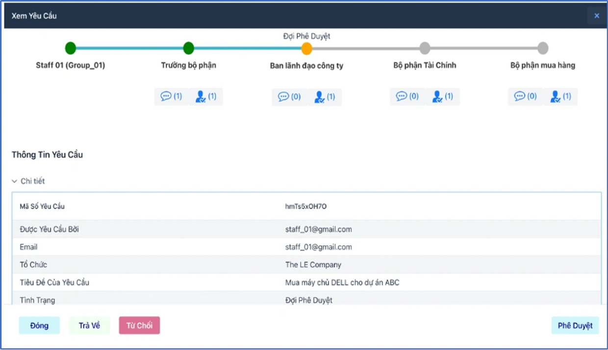Collapse the Chi tiết section
This screenshot has height=350, width=608.
[28, 181]
